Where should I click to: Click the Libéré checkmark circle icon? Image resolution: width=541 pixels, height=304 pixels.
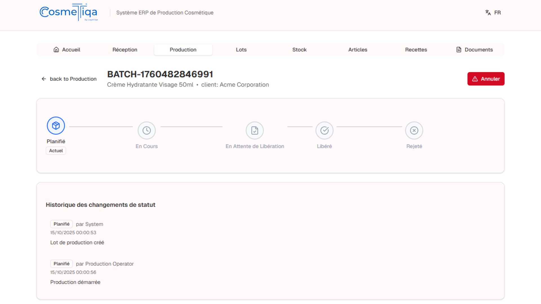click(x=324, y=130)
